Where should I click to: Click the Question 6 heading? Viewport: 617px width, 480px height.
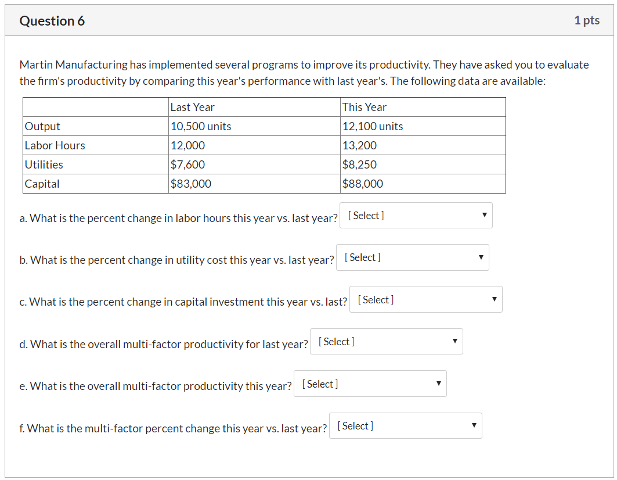coord(52,21)
